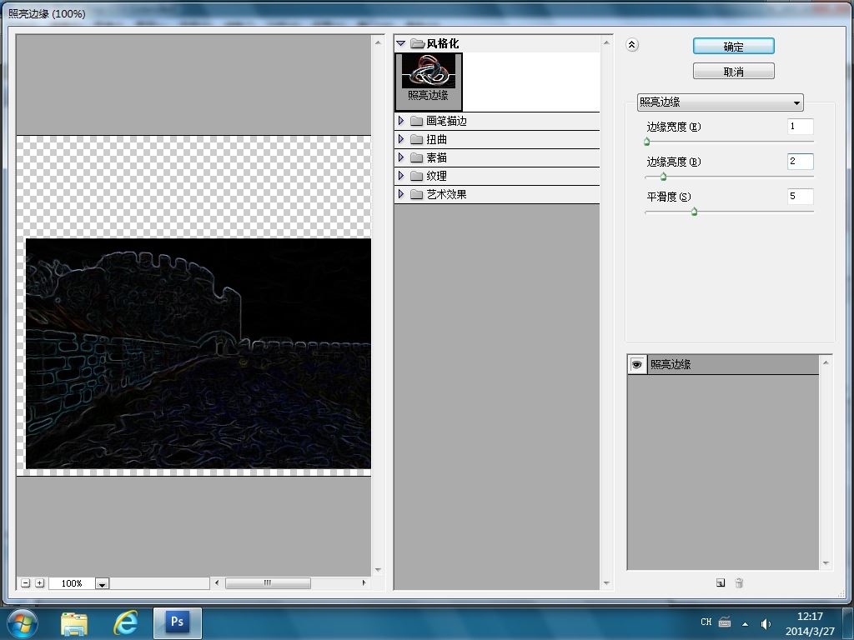Click the volume speaker icon

766,623
